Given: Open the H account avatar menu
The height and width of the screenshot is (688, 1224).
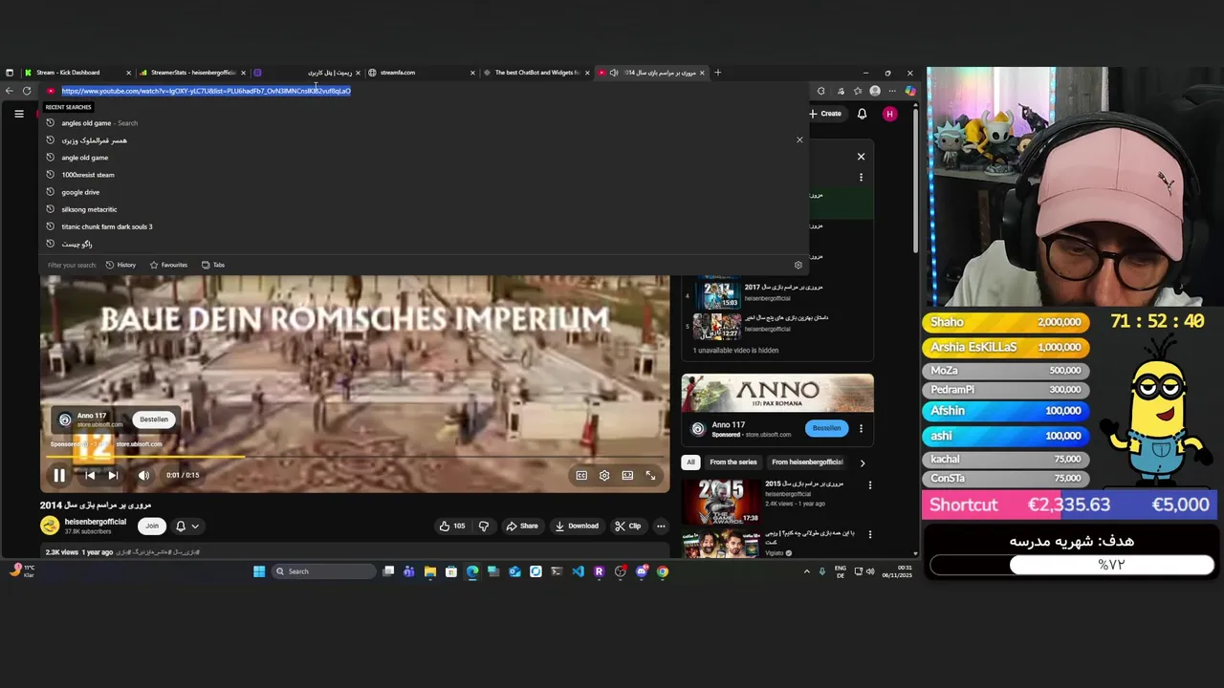Looking at the screenshot, I should click(x=890, y=114).
